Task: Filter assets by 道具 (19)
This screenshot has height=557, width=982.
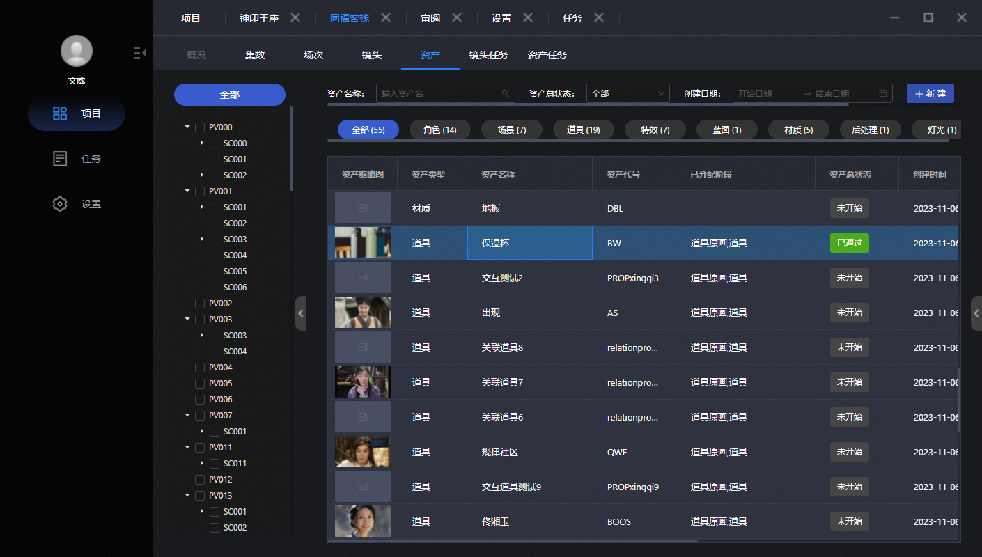Action: point(584,130)
